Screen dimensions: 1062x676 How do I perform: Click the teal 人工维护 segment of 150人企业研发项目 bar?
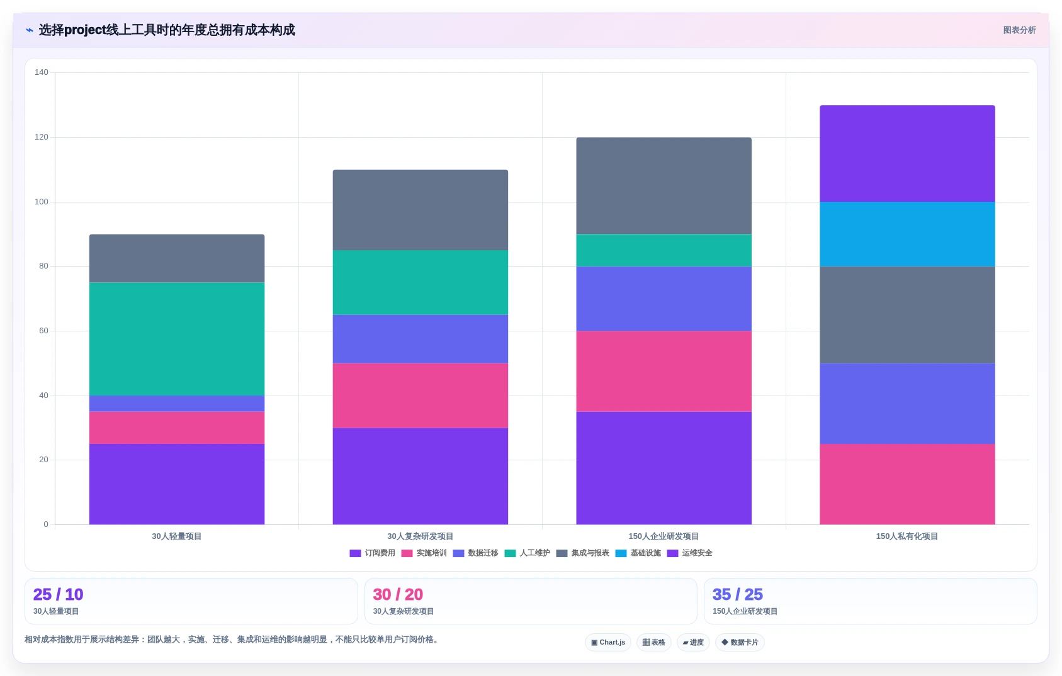pyautogui.click(x=664, y=250)
